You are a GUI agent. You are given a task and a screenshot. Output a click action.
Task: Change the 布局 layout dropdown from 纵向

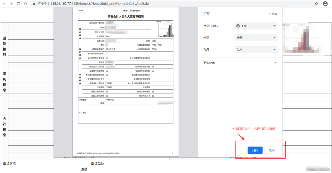256,49
